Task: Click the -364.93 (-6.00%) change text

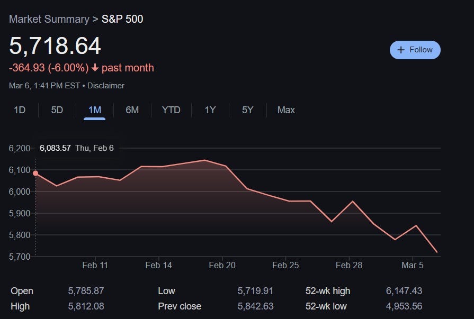Action: pos(49,68)
